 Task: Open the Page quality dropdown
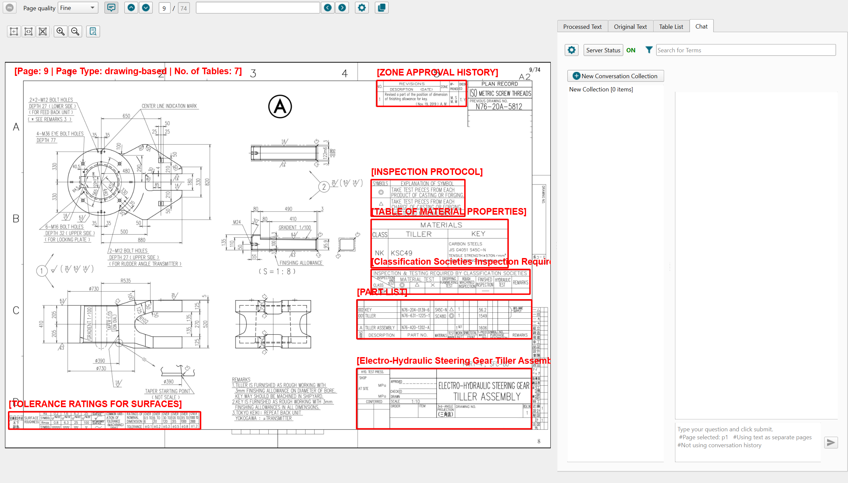coord(78,8)
